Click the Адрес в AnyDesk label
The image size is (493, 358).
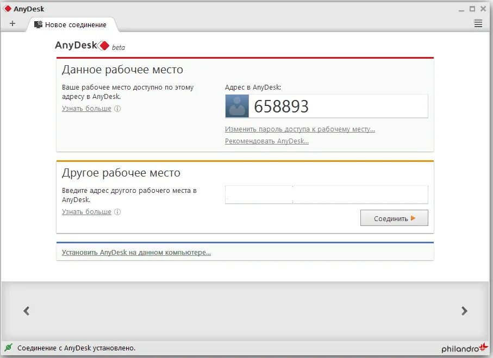coord(253,87)
